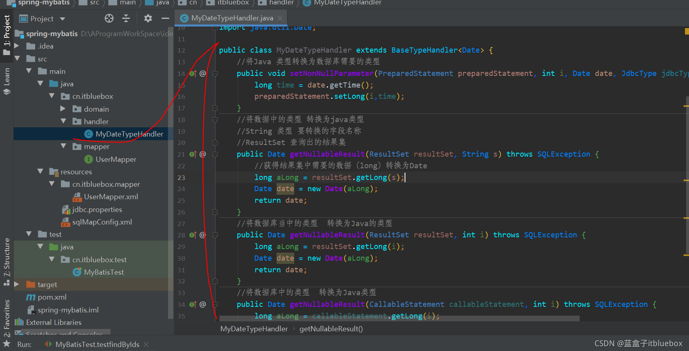The width and height of the screenshot is (689, 351).
Task: Click override gutter icon on line 34
Action: tap(193, 304)
